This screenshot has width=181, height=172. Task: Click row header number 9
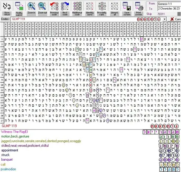tap(2, 80)
